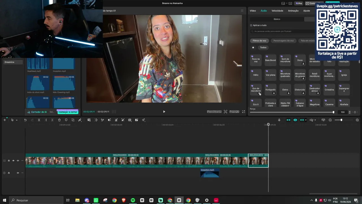Expand the linkage options dropdown in timeline
Screen dimensions: 362x204
pyautogui.click(x=306, y=120)
